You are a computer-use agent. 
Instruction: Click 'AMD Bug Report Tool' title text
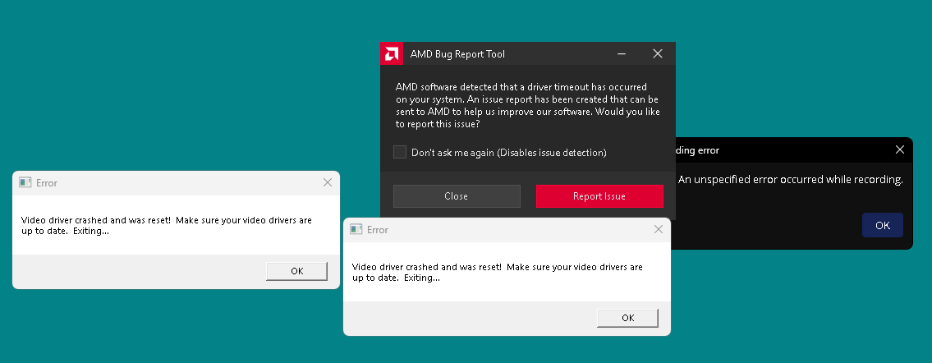tap(457, 54)
